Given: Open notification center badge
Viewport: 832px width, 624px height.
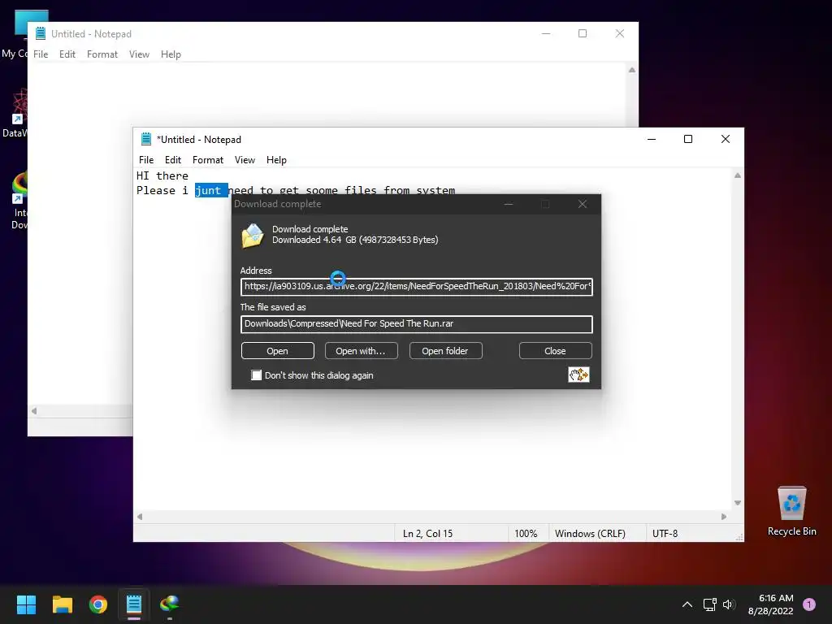Looking at the screenshot, I should click(x=809, y=604).
